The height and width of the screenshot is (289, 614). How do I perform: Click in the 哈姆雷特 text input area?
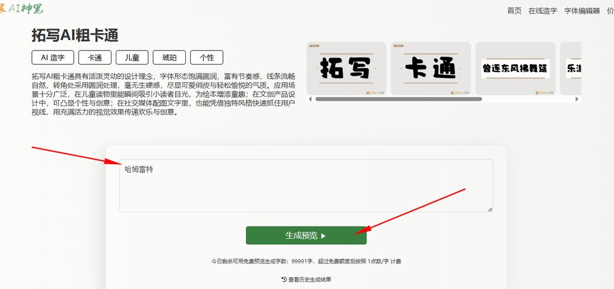point(306,186)
